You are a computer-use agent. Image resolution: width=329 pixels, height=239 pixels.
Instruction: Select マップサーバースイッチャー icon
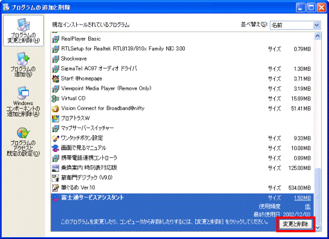(56, 129)
